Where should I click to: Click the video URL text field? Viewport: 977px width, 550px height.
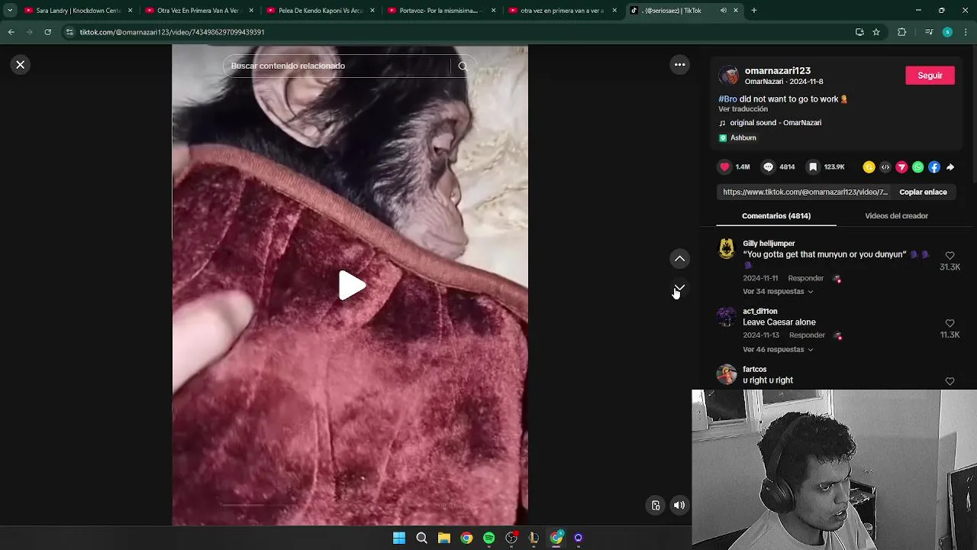(x=804, y=192)
